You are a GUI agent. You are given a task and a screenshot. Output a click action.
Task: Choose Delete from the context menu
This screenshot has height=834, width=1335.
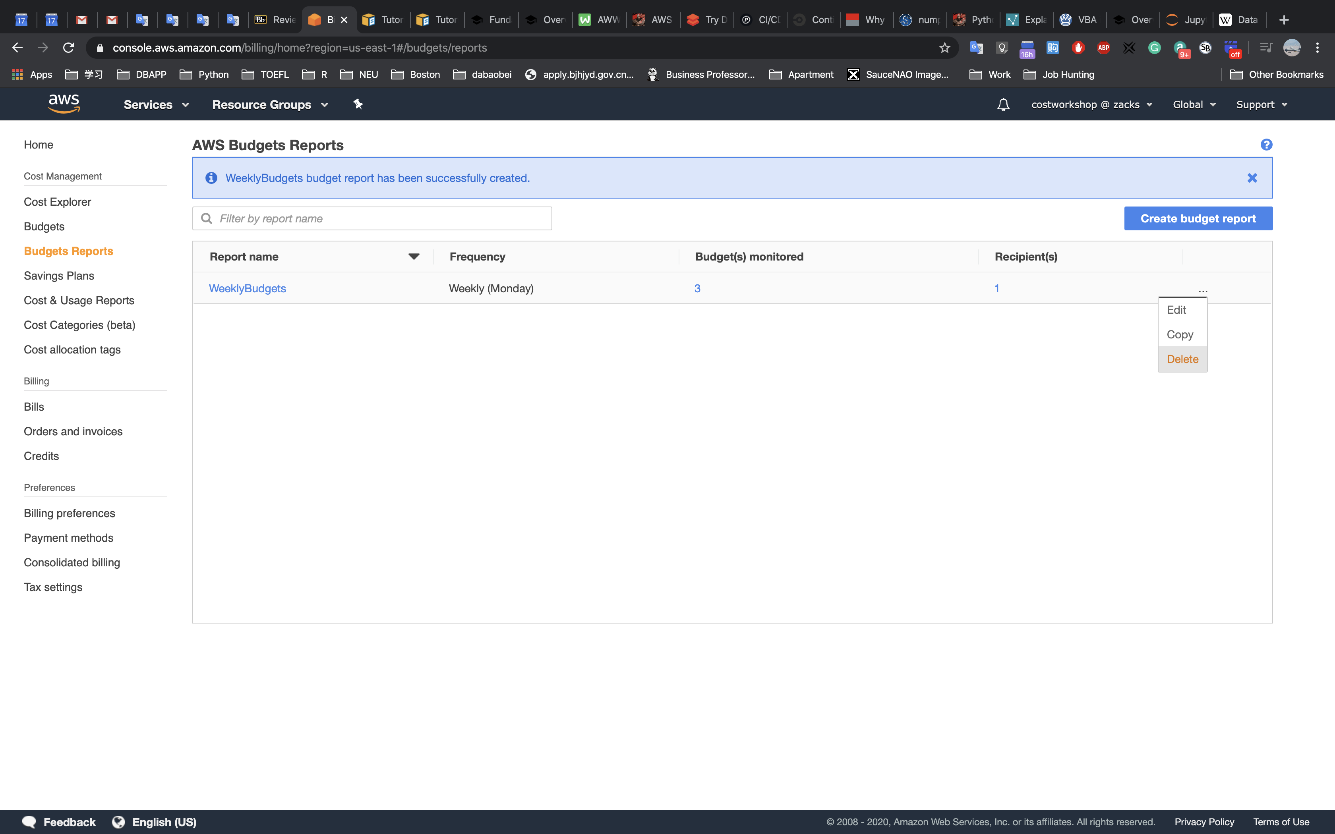click(x=1182, y=359)
